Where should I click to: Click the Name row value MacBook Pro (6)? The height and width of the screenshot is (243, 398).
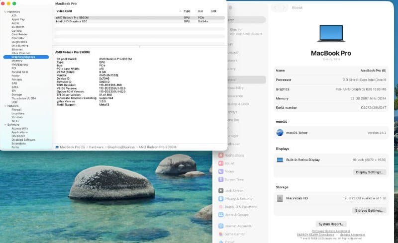(374, 71)
